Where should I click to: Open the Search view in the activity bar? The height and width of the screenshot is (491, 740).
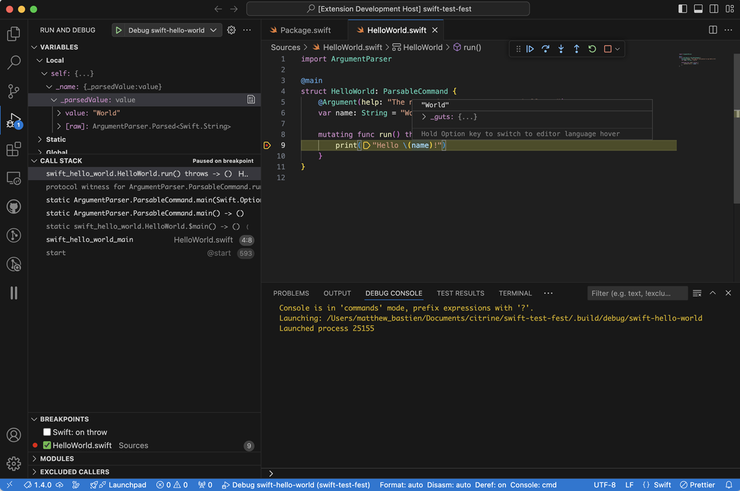coord(14,62)
